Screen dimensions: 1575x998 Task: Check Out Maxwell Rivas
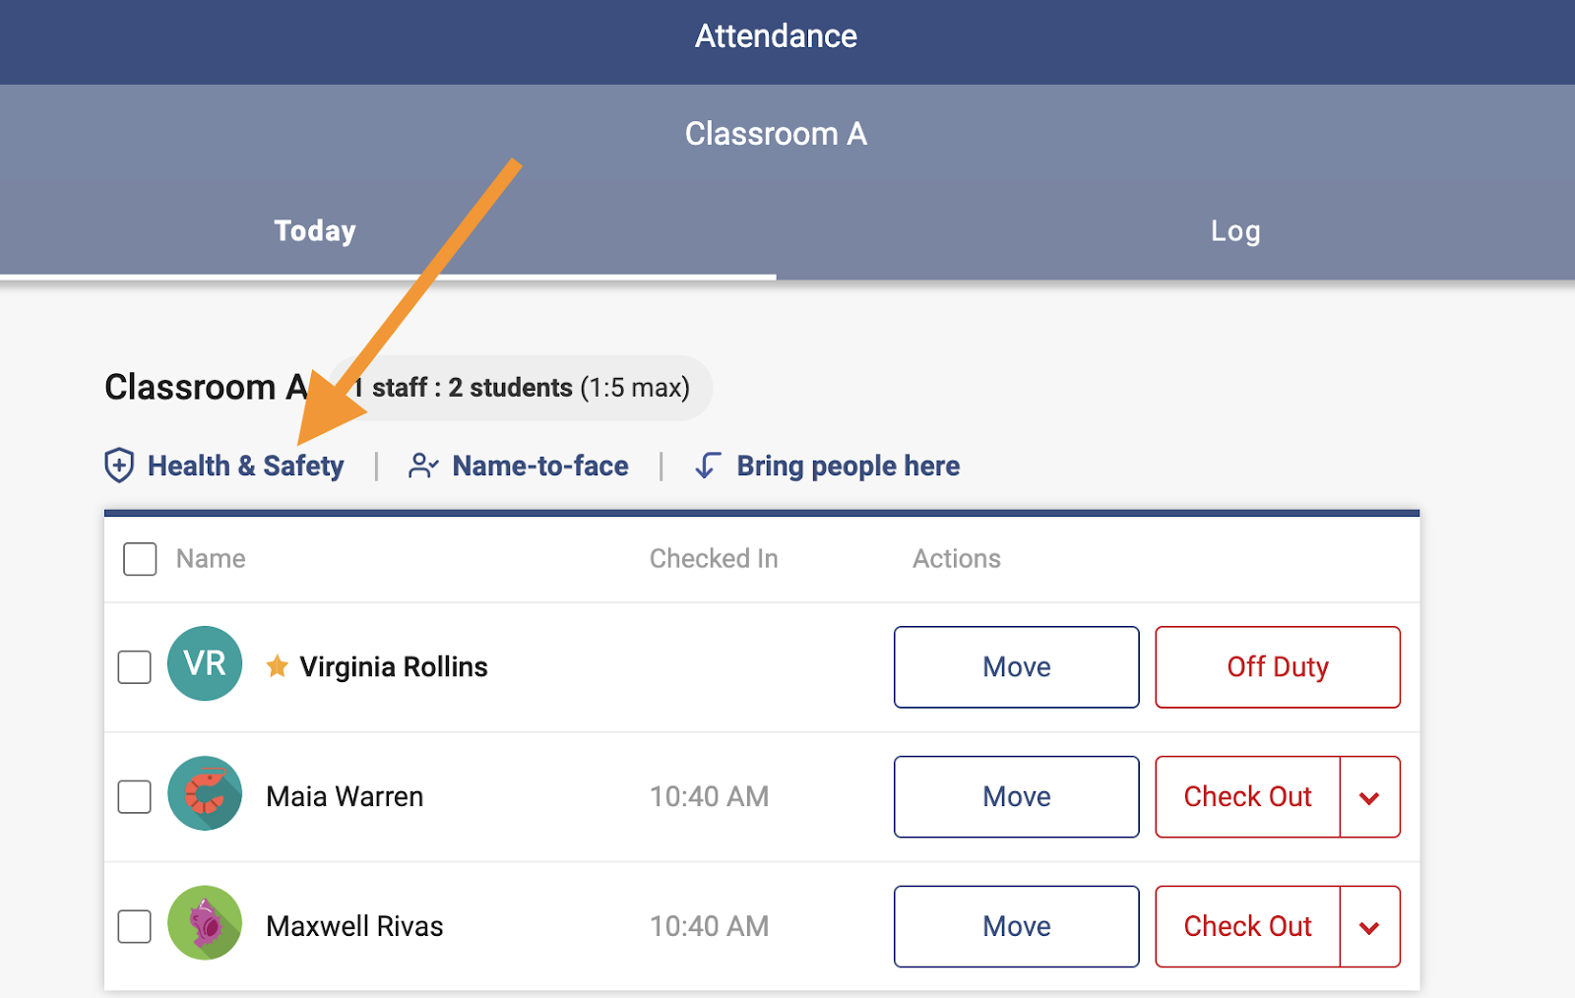[1247, 927]
